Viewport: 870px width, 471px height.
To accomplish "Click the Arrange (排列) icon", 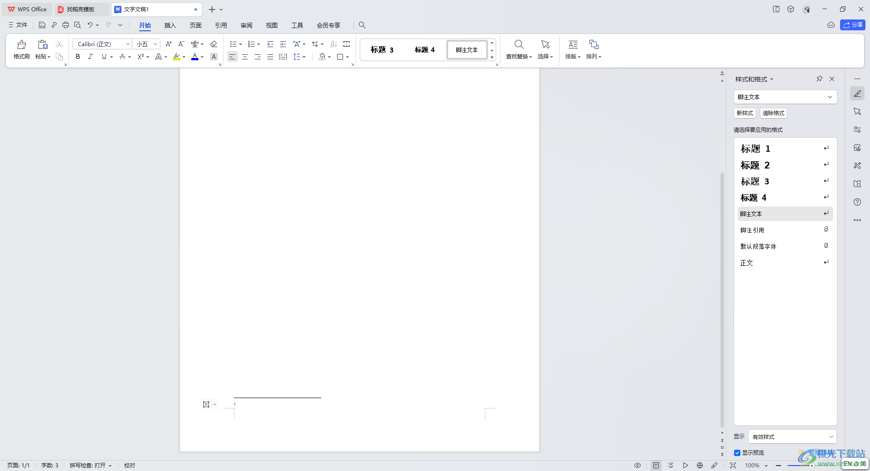I will click(594, 44).
